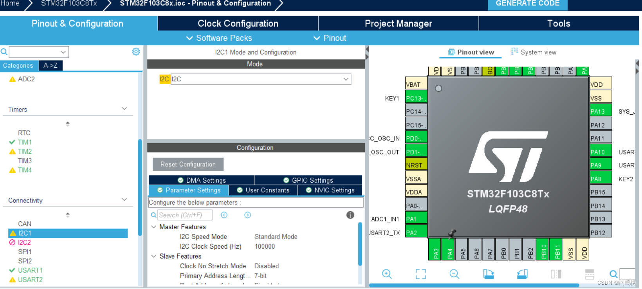Click the Connectivity list sort arrows
Screen dimensions: 642x289
pyautogui.click(x=68, y=215)
